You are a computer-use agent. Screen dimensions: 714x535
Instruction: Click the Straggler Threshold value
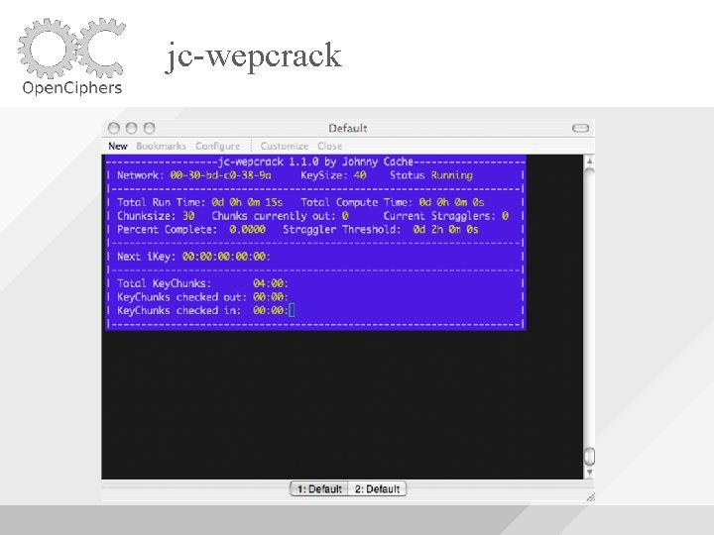[x=445, y=229]
